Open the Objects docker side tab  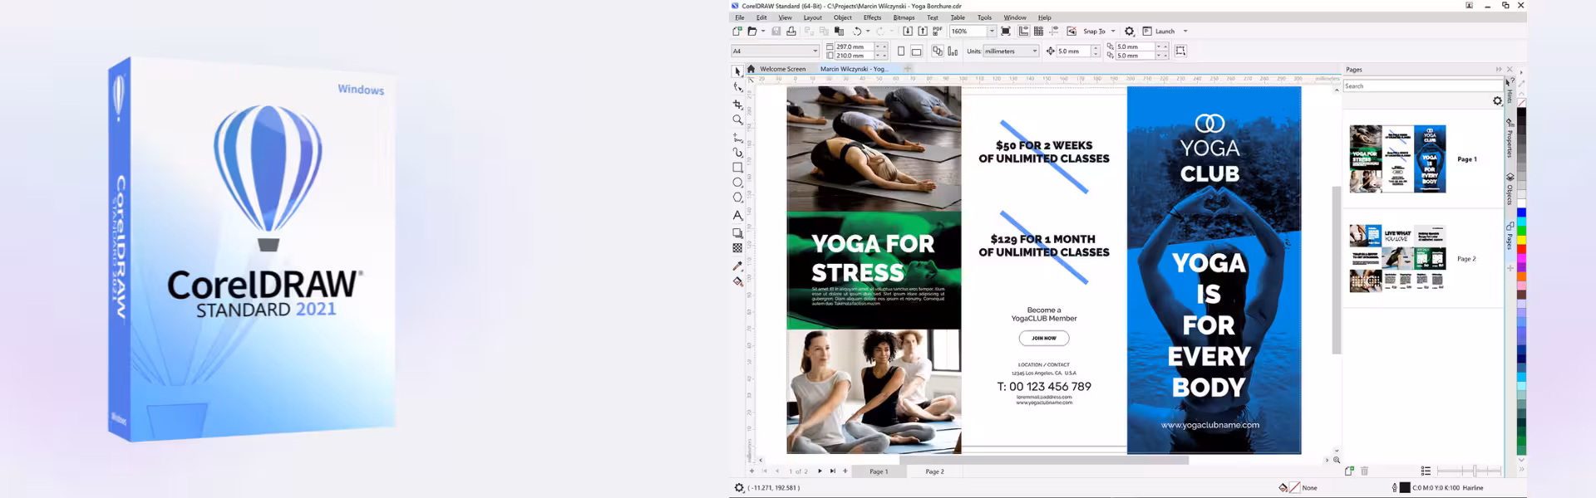coord(1510,189)
